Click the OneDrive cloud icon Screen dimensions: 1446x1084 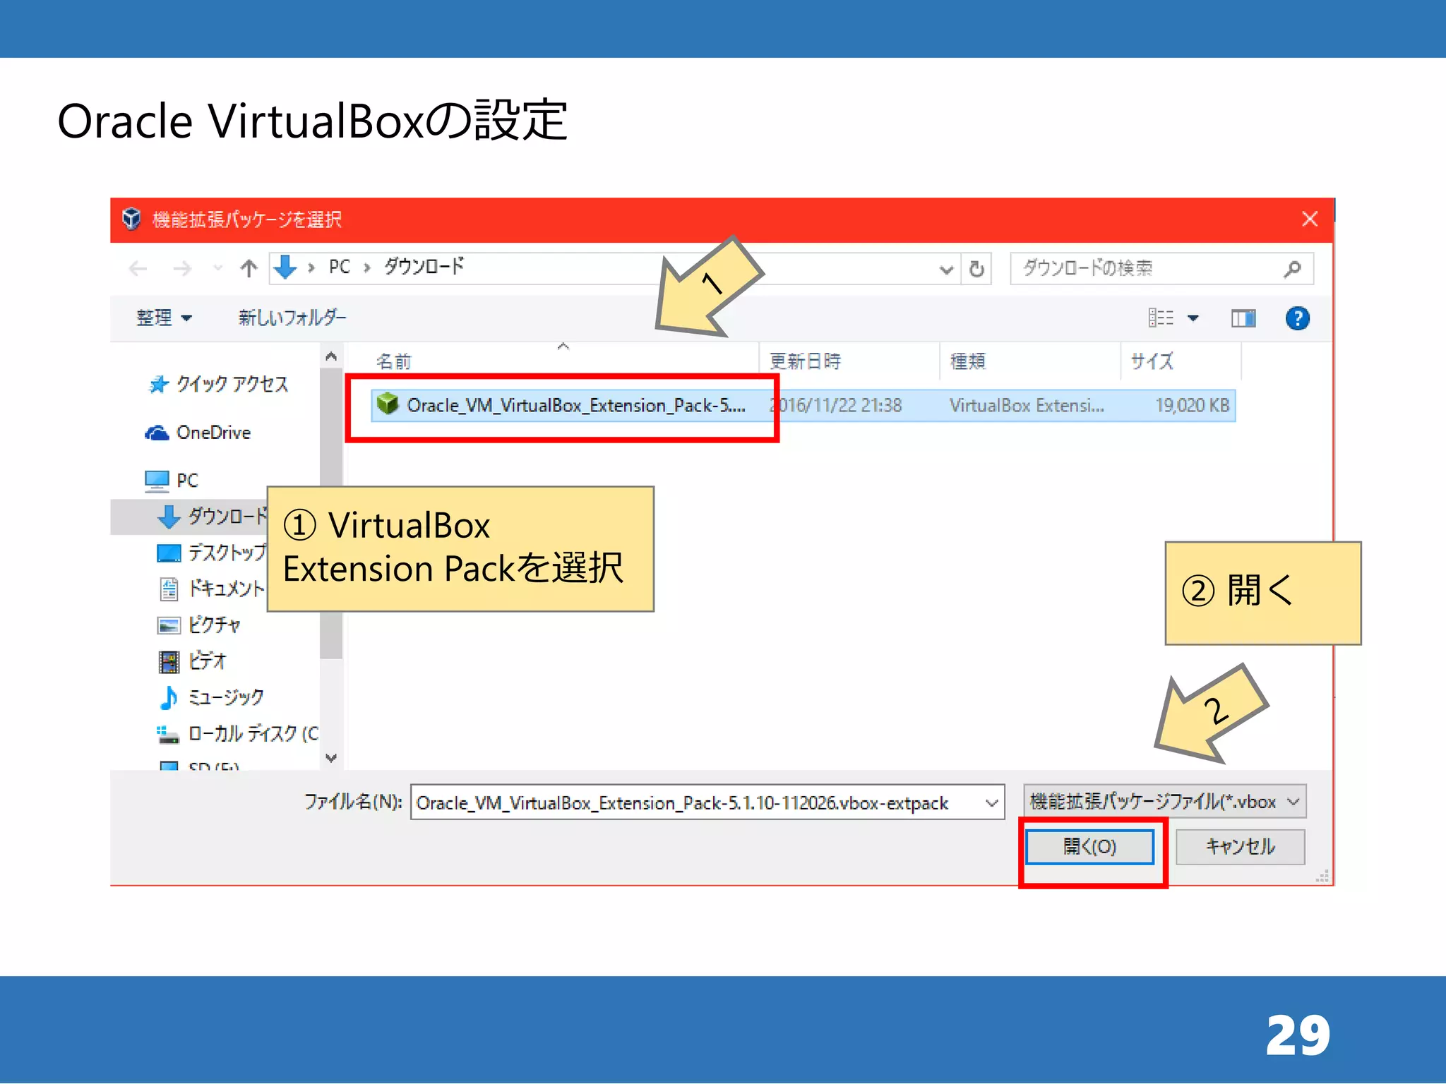click(x=157, y=433)
